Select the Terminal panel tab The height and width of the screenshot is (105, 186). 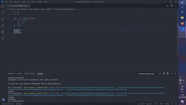tap(40, 73)
